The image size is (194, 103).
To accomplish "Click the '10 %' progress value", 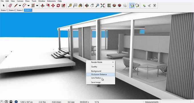I will (97, 102).
